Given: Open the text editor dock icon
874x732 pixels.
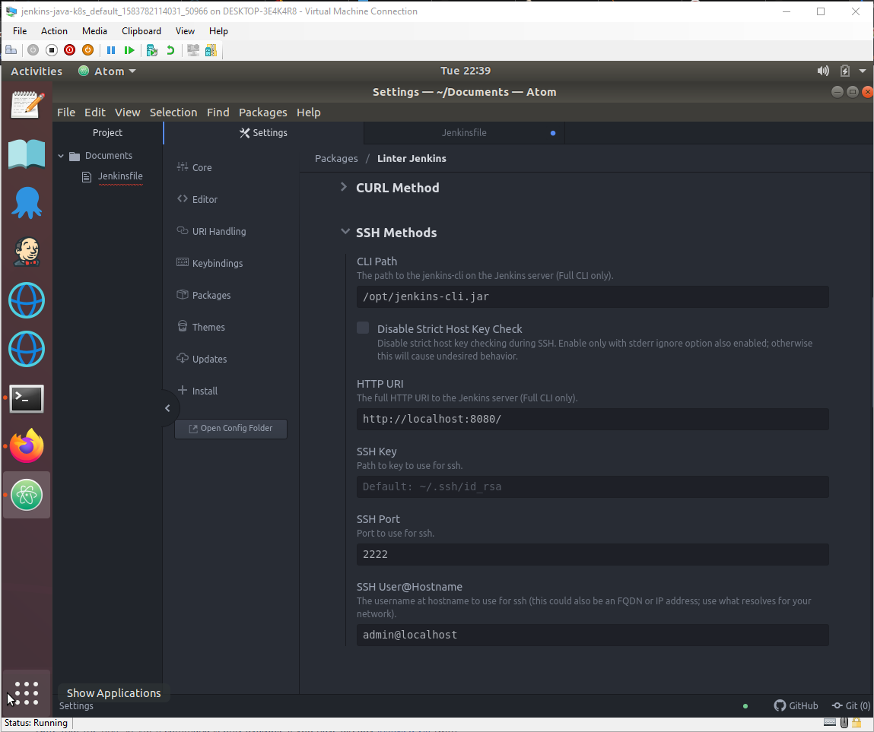Looking at the screenshot, I should point(27,105).
